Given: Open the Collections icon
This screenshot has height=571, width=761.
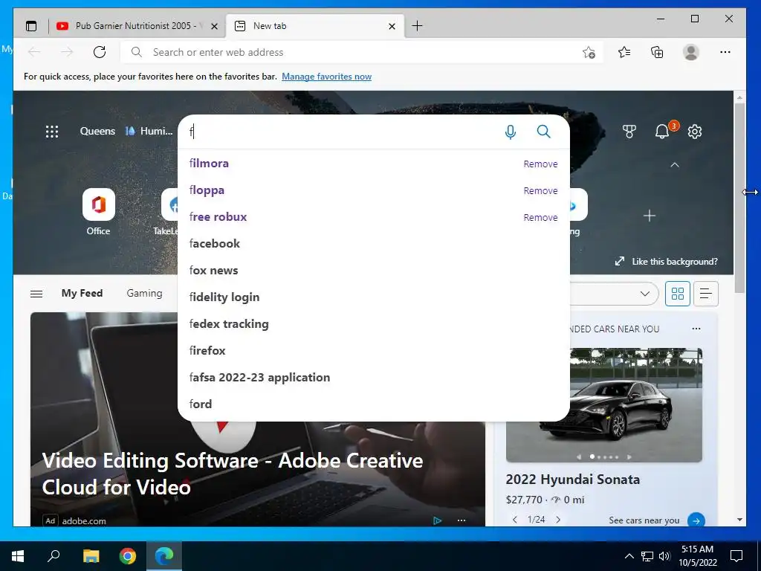Looking at the screenshot, I should tap(657, 52).
